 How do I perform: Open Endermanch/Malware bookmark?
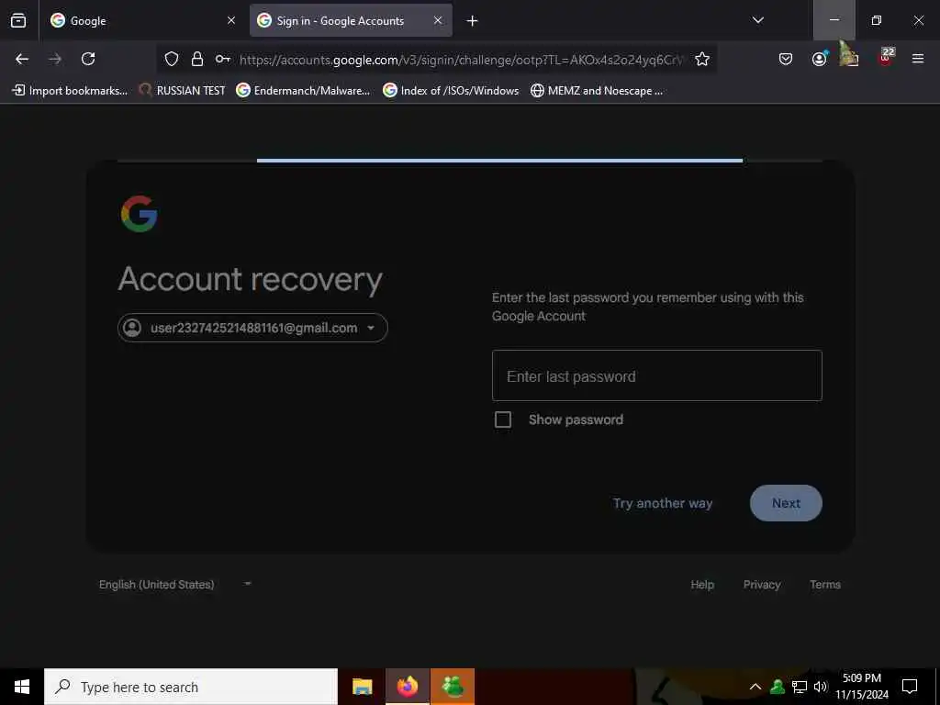pos(303,91)
